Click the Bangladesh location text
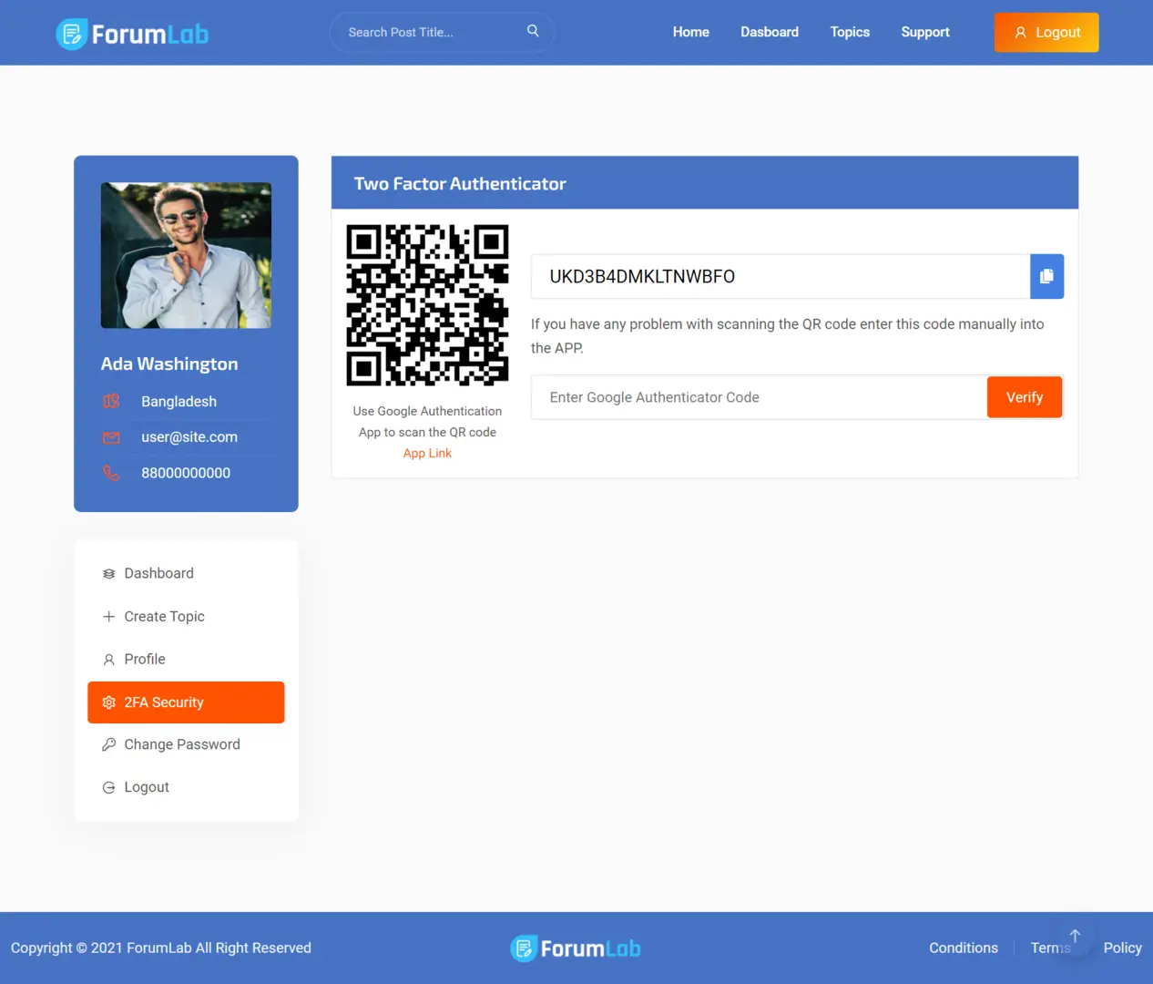This screenshot has width=1153, height=984. tap(179, 402)
